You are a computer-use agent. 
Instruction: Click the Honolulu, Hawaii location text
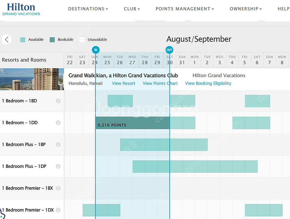click(x=86, y=83)
